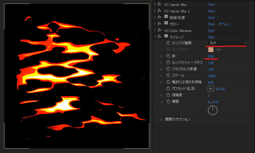The height and width of the screenshot is (153, 255).
Task: Click 複雑度 value 2
Action: pyautogui.click(x=209, y=95)
